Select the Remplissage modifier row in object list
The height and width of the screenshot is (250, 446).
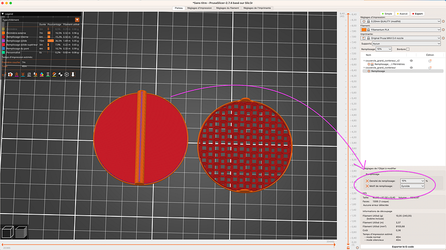(x=380, y=71)
